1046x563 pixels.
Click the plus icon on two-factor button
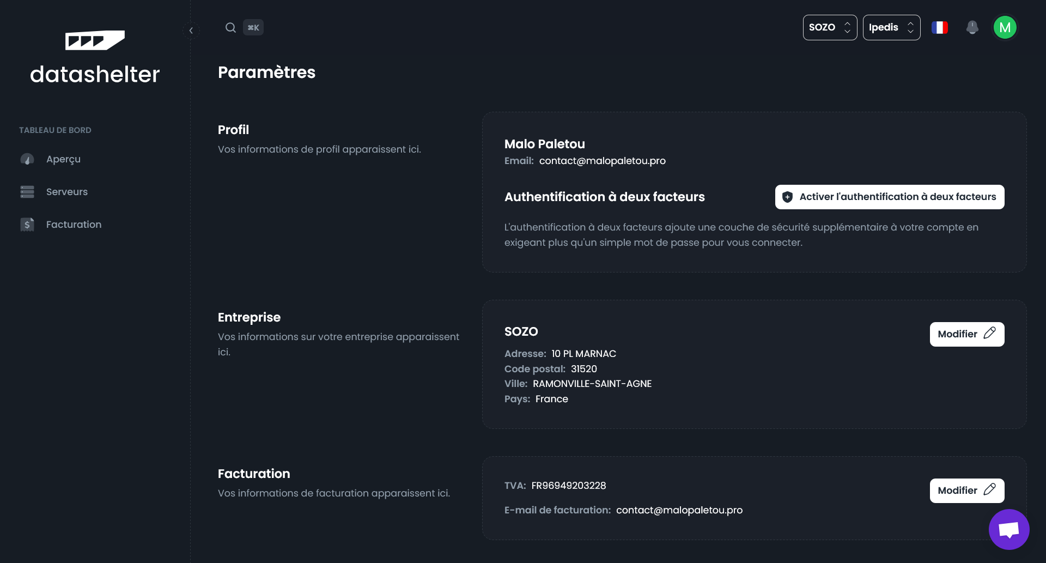787,197
